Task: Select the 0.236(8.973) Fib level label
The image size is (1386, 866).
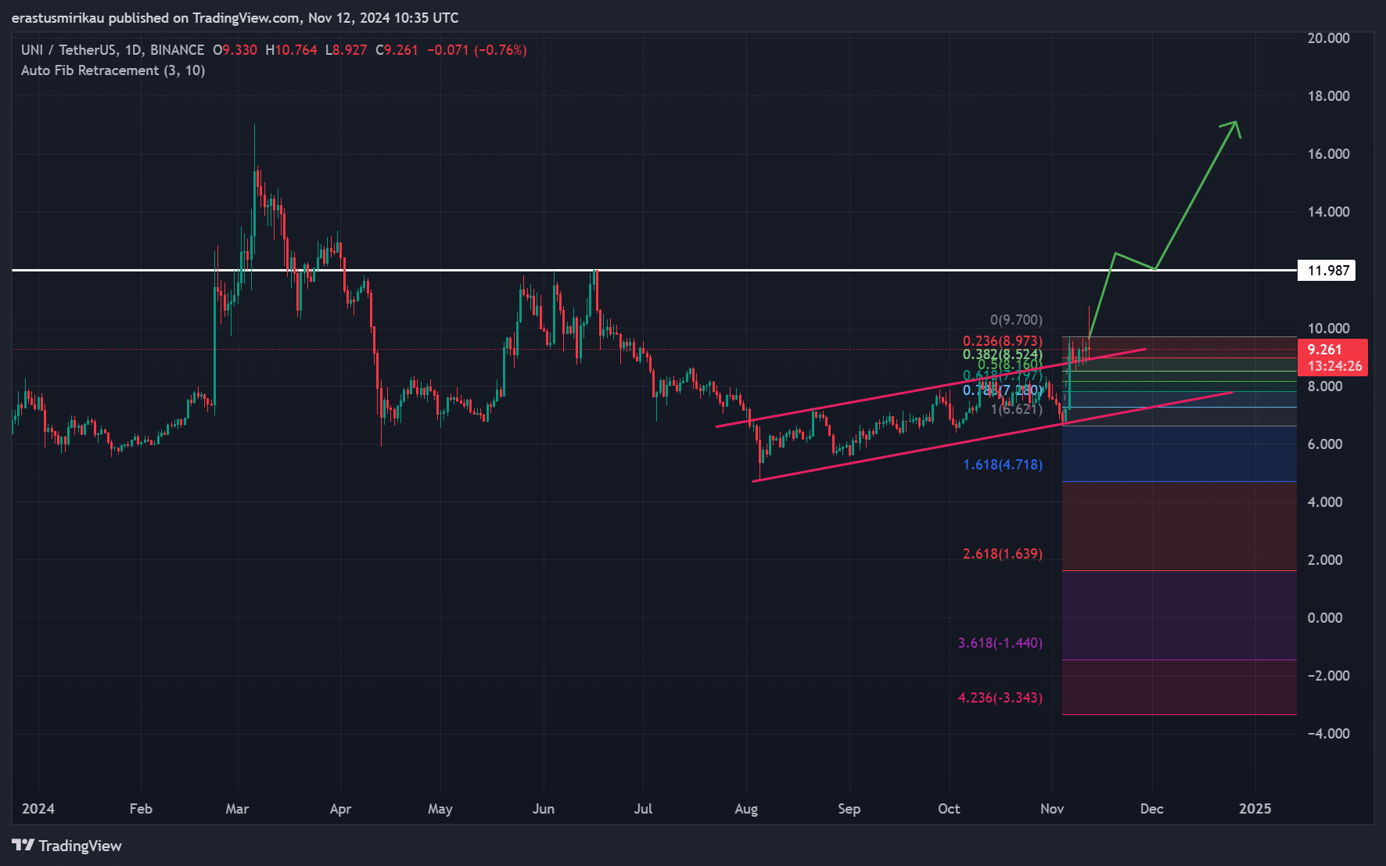Action: [x=1003, y=341]
